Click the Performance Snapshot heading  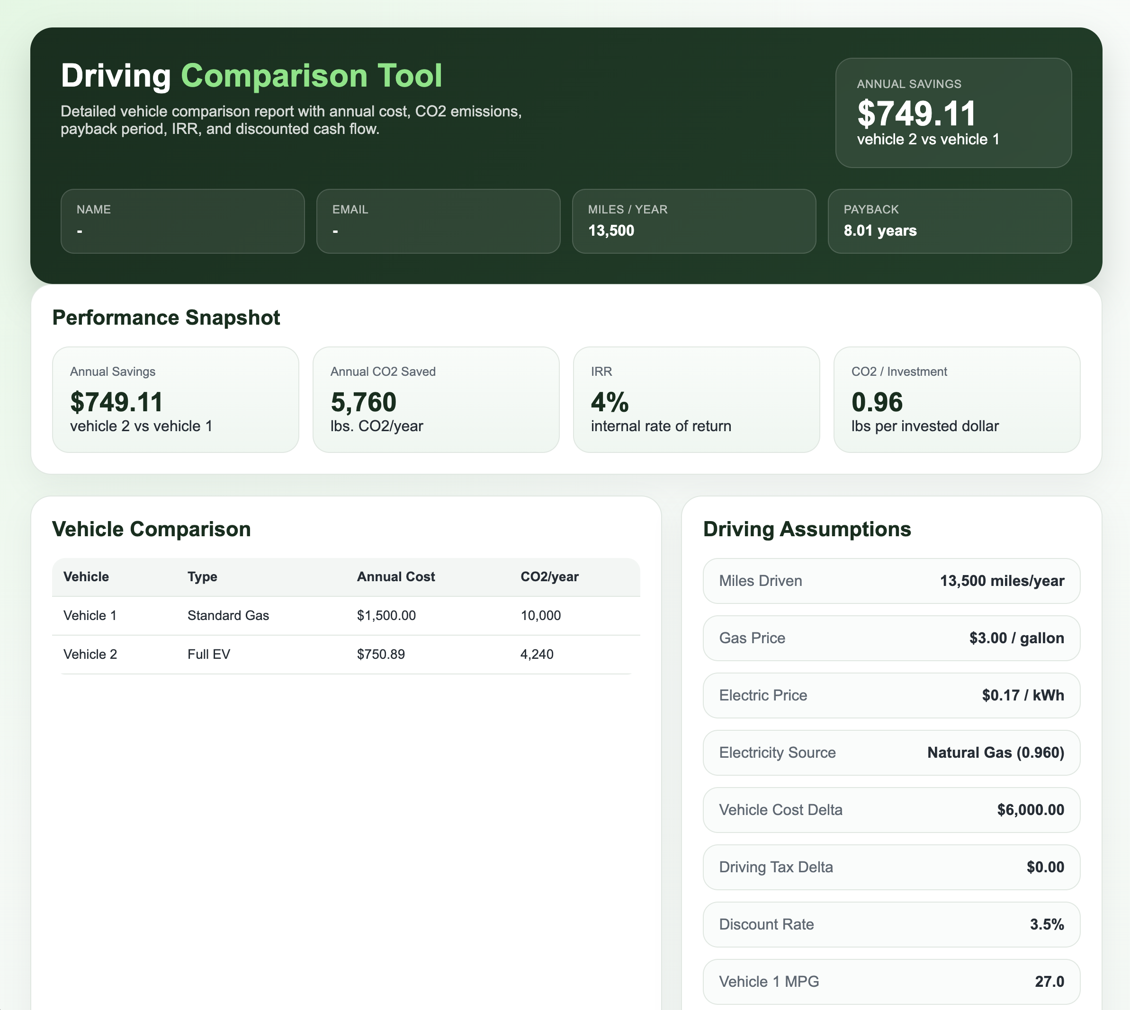coord(166,318)
